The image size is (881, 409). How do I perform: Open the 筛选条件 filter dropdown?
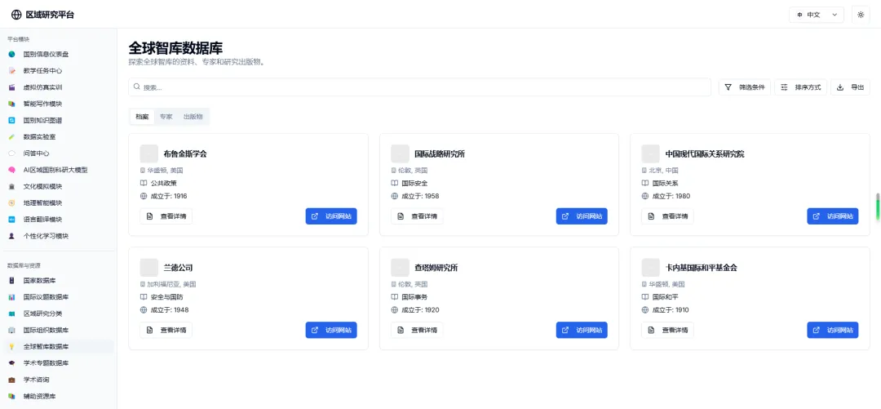(x=745, y=87)
